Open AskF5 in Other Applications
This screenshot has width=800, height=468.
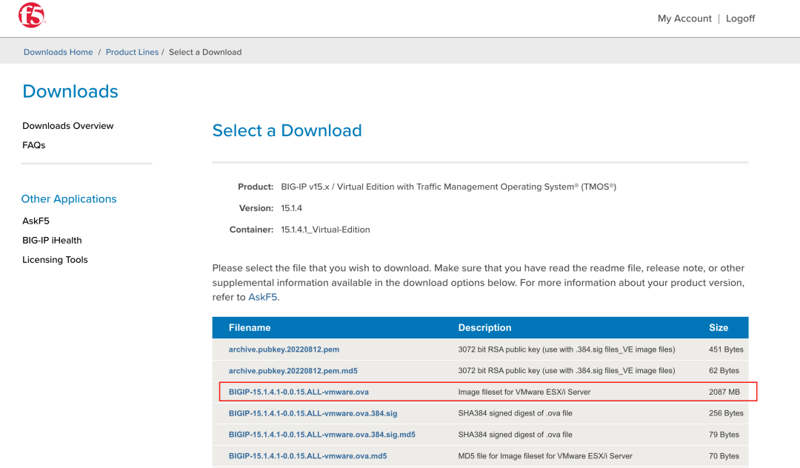tap(36, 221)
